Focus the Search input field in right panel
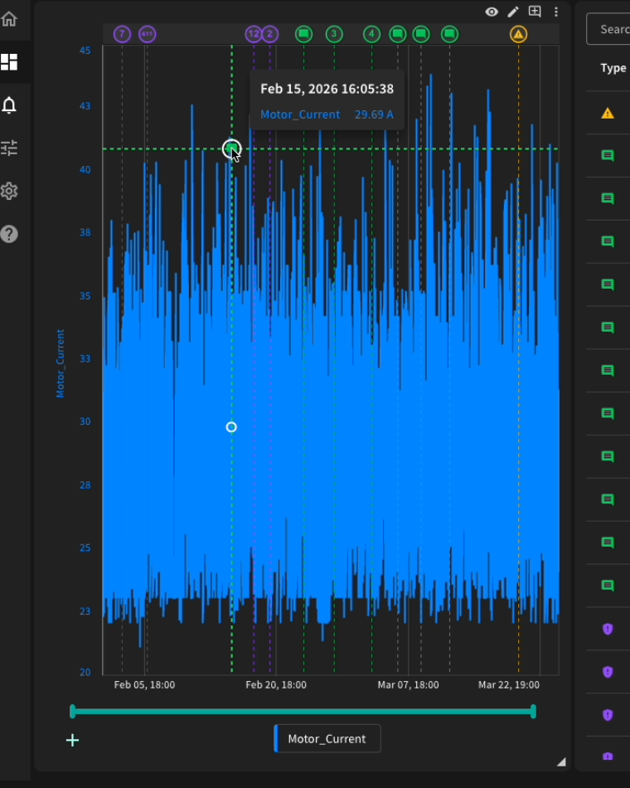 click(608, 29)
